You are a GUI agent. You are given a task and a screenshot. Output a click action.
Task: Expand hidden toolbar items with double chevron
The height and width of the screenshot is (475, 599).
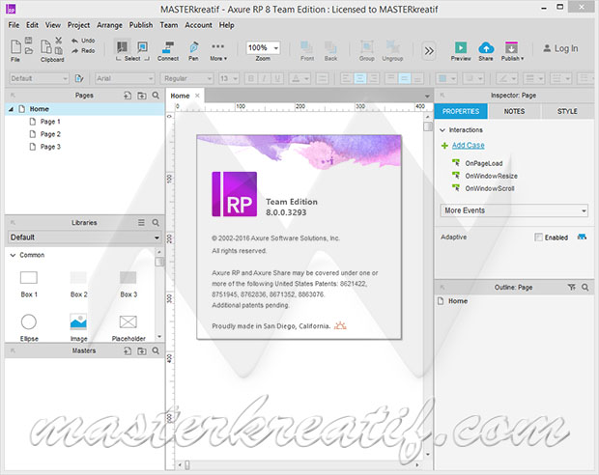429,51
